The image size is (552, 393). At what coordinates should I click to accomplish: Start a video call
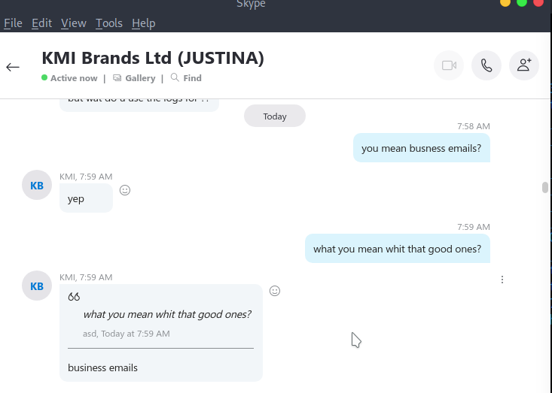point(449,66)
